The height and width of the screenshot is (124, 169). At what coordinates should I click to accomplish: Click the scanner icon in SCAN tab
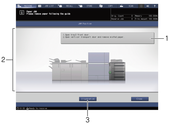click(x=121, y=6)
